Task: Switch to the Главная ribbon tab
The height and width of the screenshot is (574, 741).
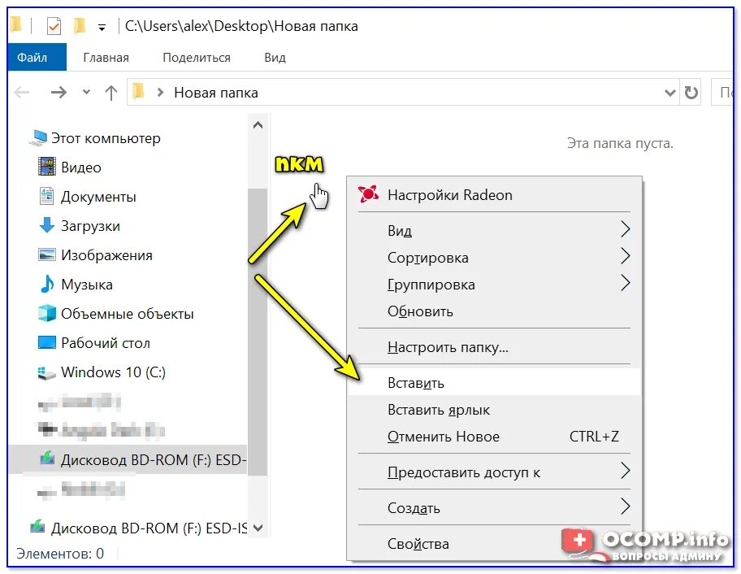Action: coord(106,58)
